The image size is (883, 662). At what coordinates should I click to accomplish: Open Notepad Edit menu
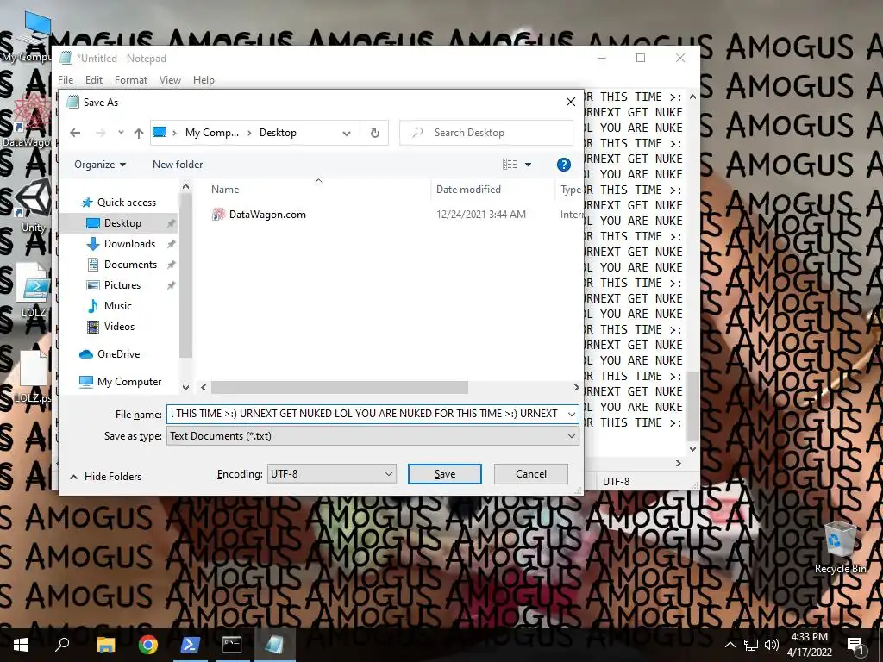pos(93,80)
